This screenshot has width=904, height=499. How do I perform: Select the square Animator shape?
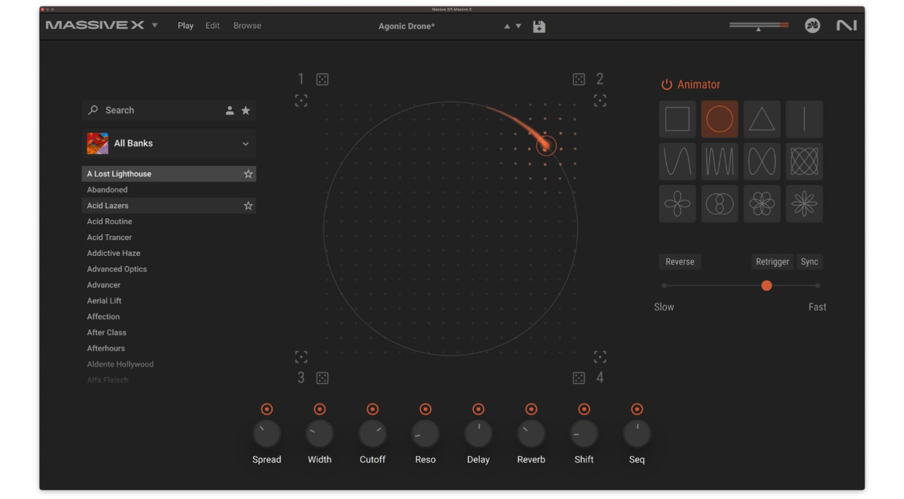(677, 119)
